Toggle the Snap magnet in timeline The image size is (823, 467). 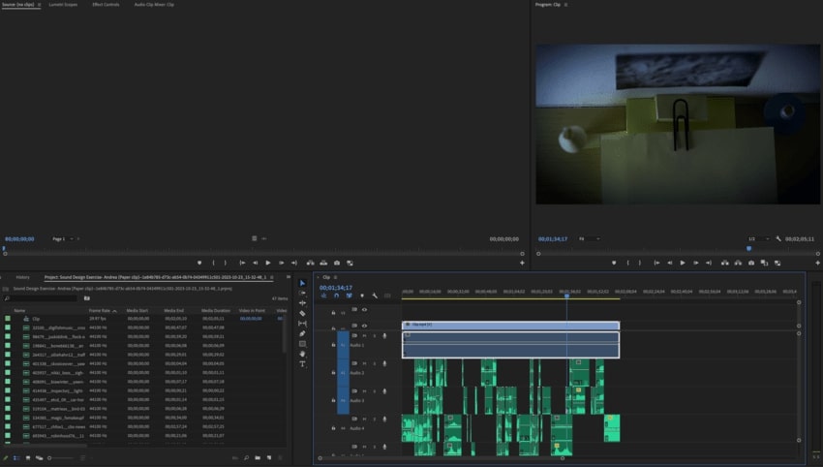pyautogui.click(x=336, y=296)
